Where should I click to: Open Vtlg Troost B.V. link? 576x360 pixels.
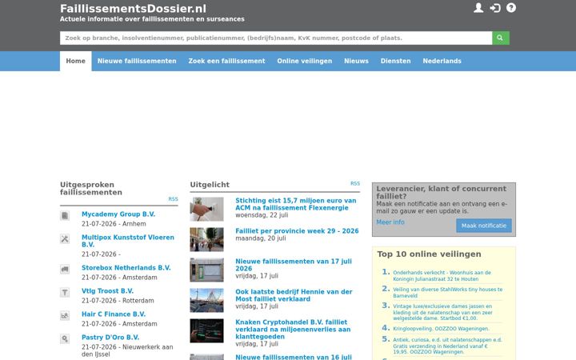[108, 291]
